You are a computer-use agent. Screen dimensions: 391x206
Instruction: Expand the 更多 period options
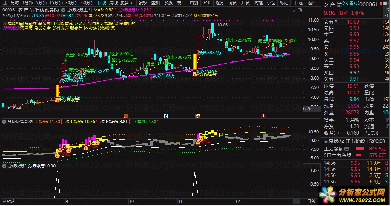pos(126,3)
